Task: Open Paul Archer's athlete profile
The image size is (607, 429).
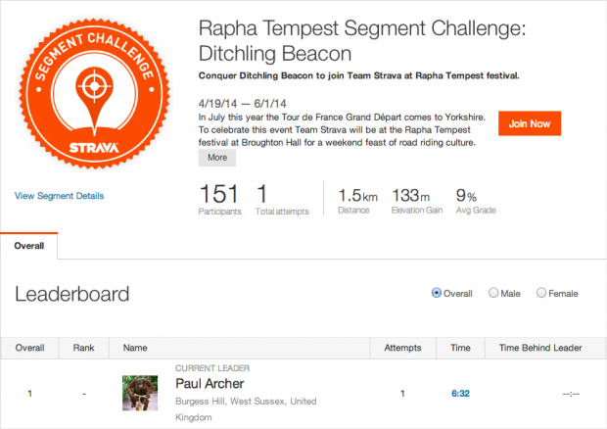Action: coord(210,383)
